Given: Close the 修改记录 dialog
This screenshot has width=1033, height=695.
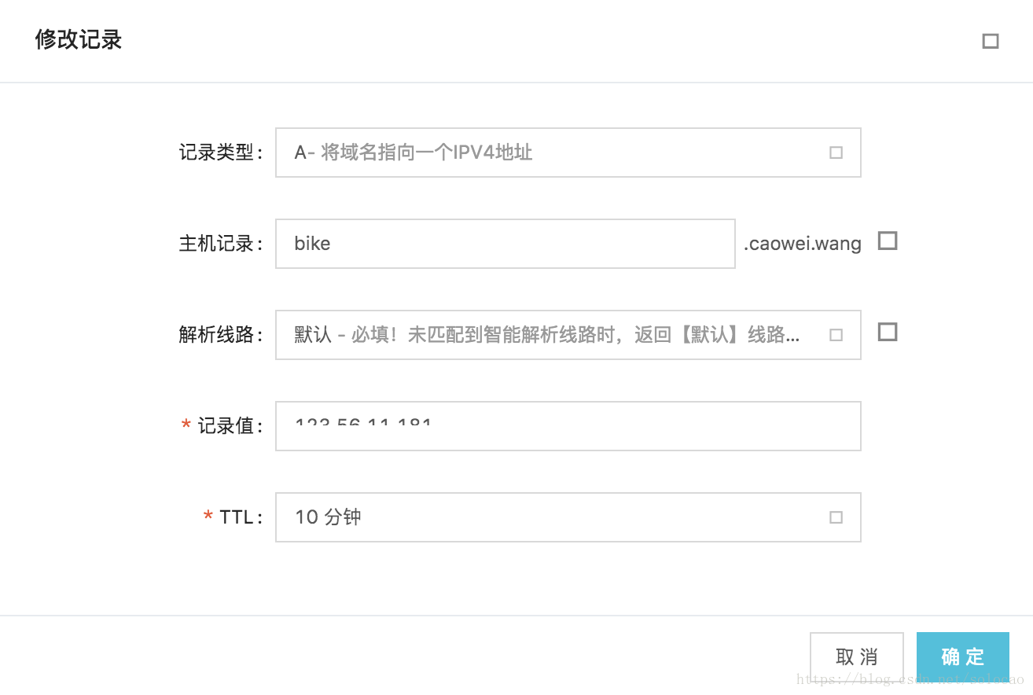Looking at the screenshot, I should (x=990, y=41).
